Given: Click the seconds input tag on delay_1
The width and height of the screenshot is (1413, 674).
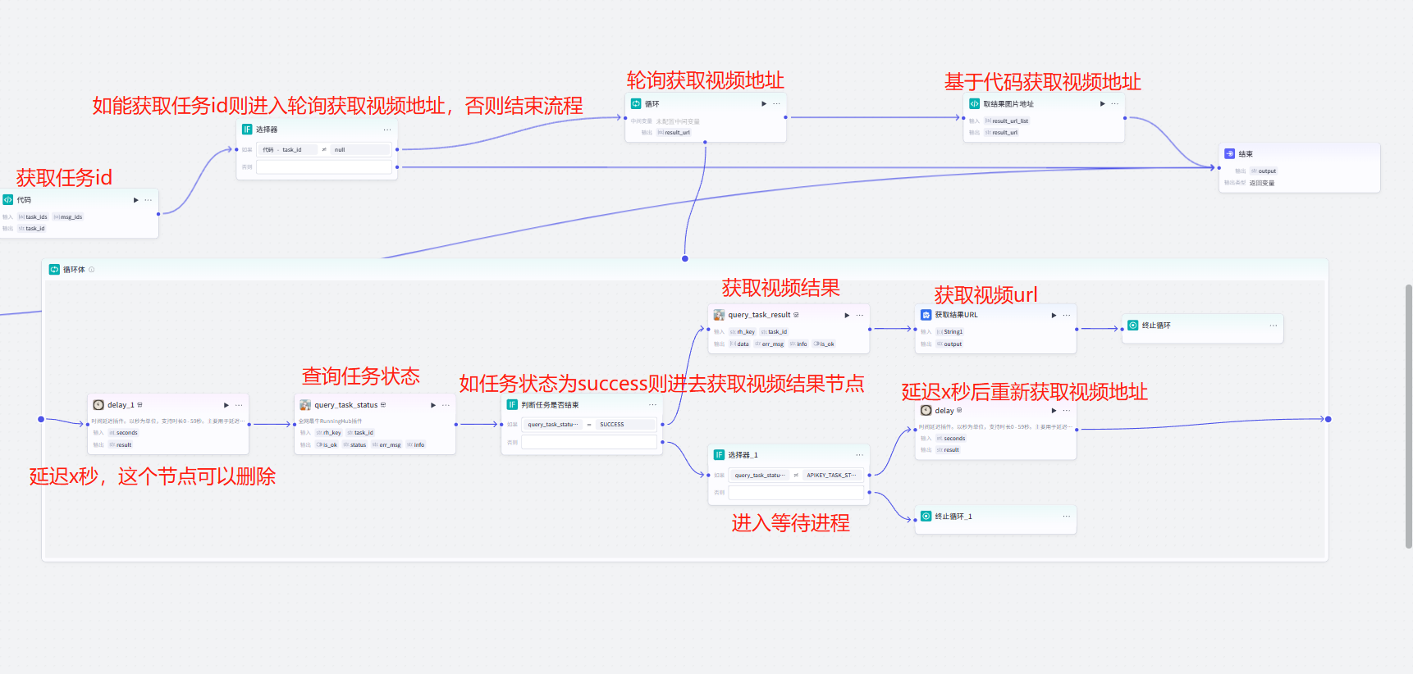Looking at the screenshot, I should pos(124,433).
